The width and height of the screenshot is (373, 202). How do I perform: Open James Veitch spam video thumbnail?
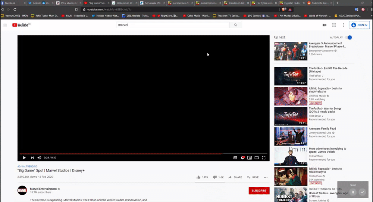[x=291, y=157]
